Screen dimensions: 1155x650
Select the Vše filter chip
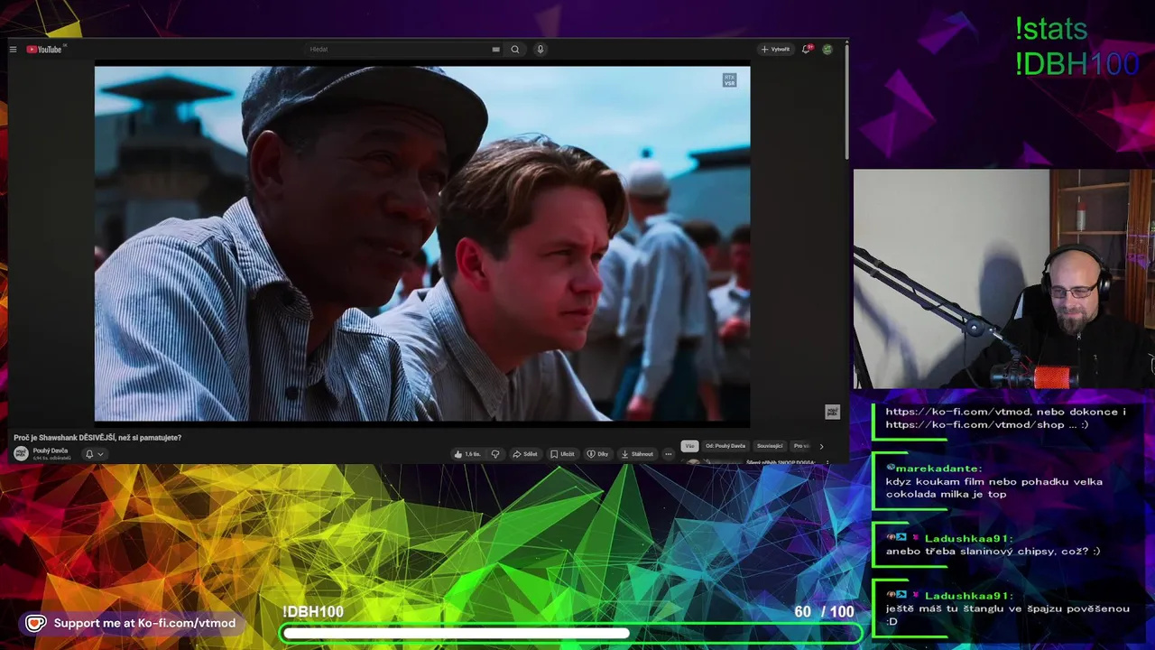[689, 446]
